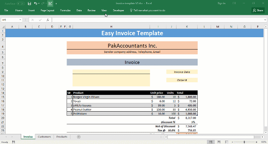Click the vertical scrollbar down arrow
Viewport: 268px width, 144px height.
pyautogui.click(x=266, y=132)
